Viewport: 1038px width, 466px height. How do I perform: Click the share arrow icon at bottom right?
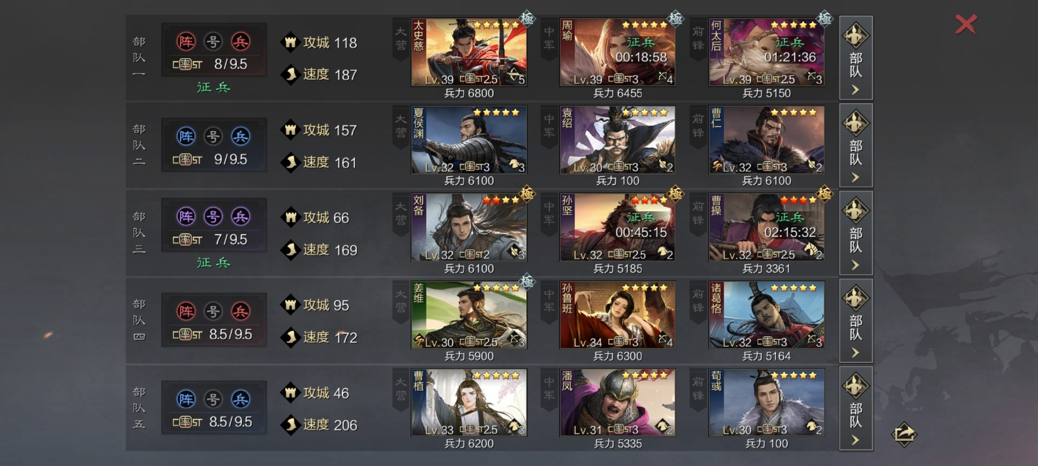click(904, 434)
